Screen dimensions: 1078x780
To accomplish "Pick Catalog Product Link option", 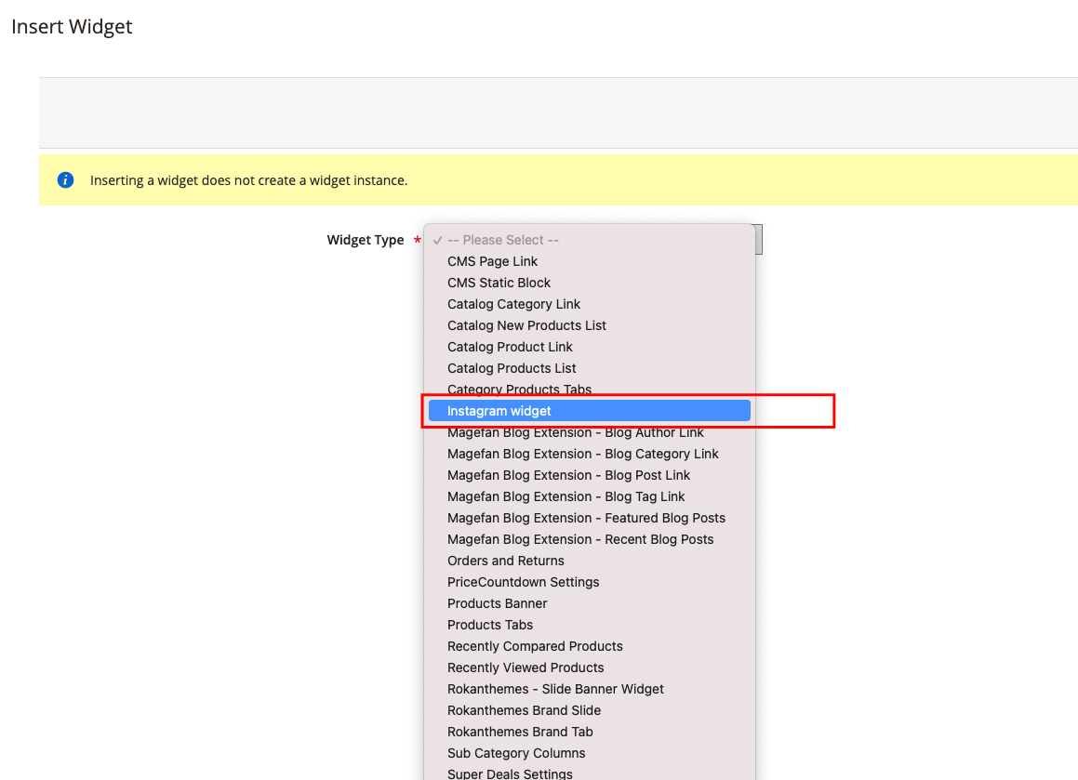I will click(x=589, y=347).
